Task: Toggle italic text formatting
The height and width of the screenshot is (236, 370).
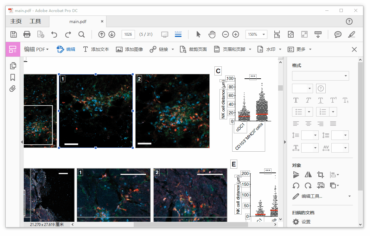Action: 308,100
